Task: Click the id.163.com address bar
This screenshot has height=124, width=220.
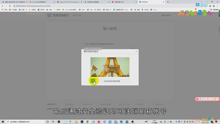Action: pyautogui.click(x=104, y=6)
